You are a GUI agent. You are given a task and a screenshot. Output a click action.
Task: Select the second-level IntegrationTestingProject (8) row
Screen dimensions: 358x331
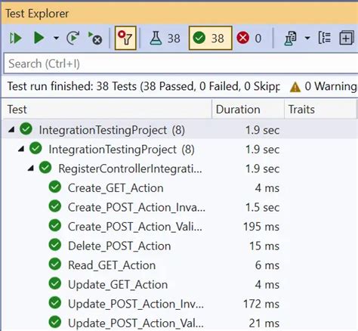tap(180, 150)
